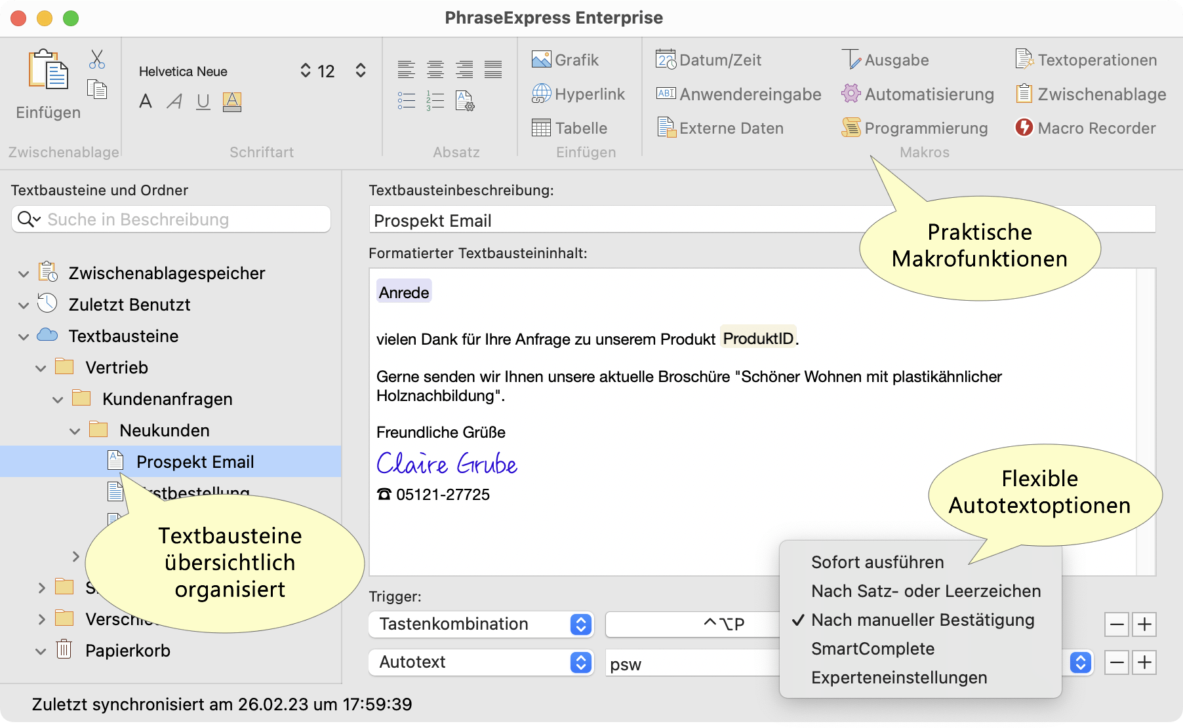Image resolution: width=1183 pixels, height=728 pixels.
Task: Collapse the Textbausteine cloud node
Action: pos(24,337)
